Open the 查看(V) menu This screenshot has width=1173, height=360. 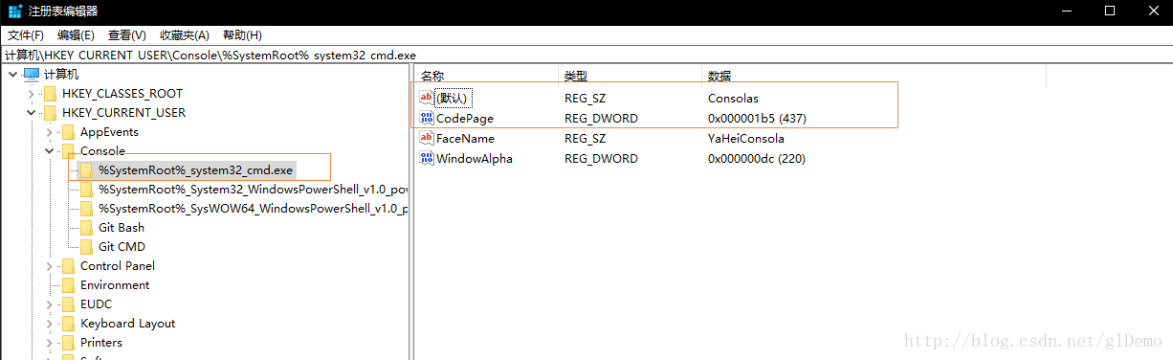click(127, 35)
